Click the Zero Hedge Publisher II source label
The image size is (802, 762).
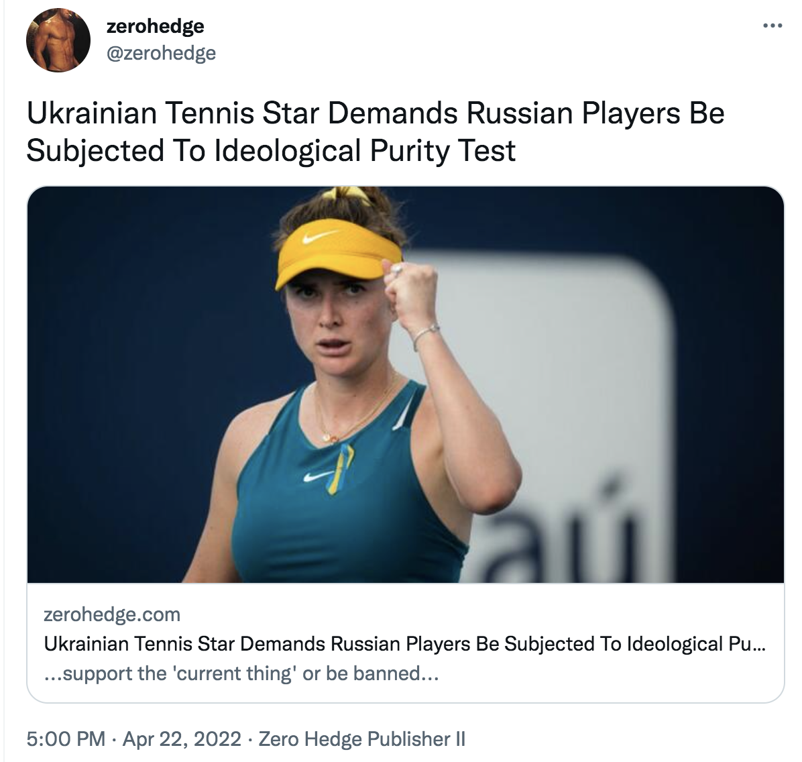361,739
